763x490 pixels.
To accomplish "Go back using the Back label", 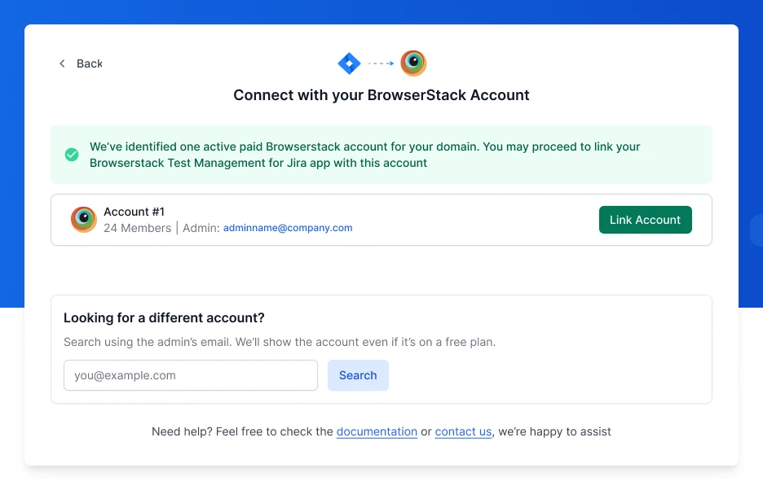I will [90, 63].
